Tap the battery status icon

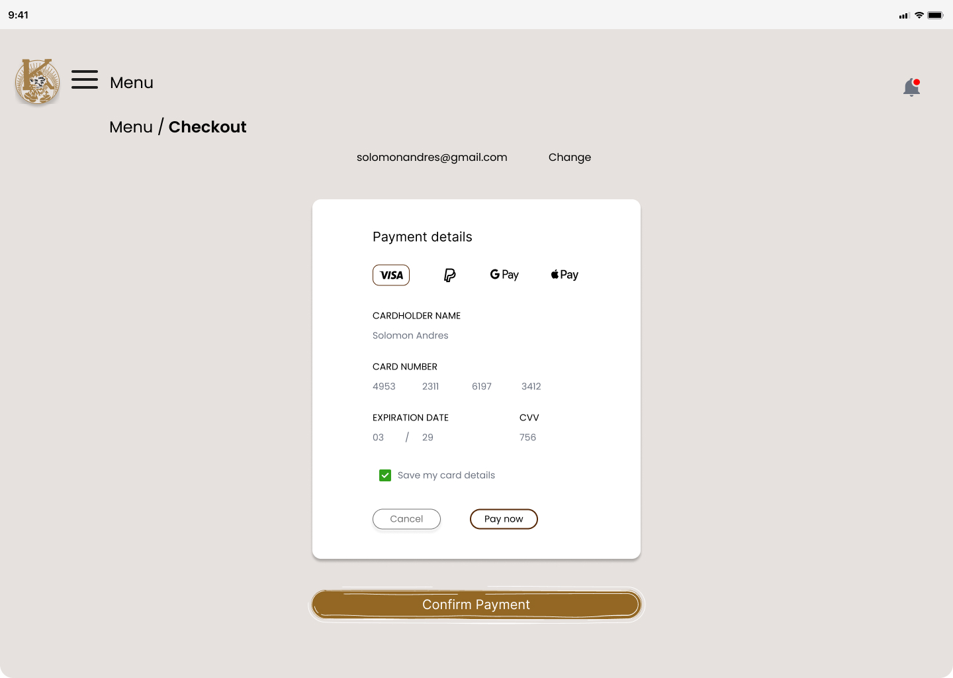[935, 15]
